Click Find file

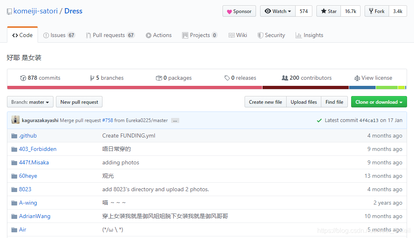(x=334, y=102)
